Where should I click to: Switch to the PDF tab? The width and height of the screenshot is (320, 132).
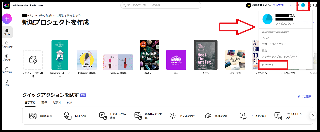tap(69, 103)
